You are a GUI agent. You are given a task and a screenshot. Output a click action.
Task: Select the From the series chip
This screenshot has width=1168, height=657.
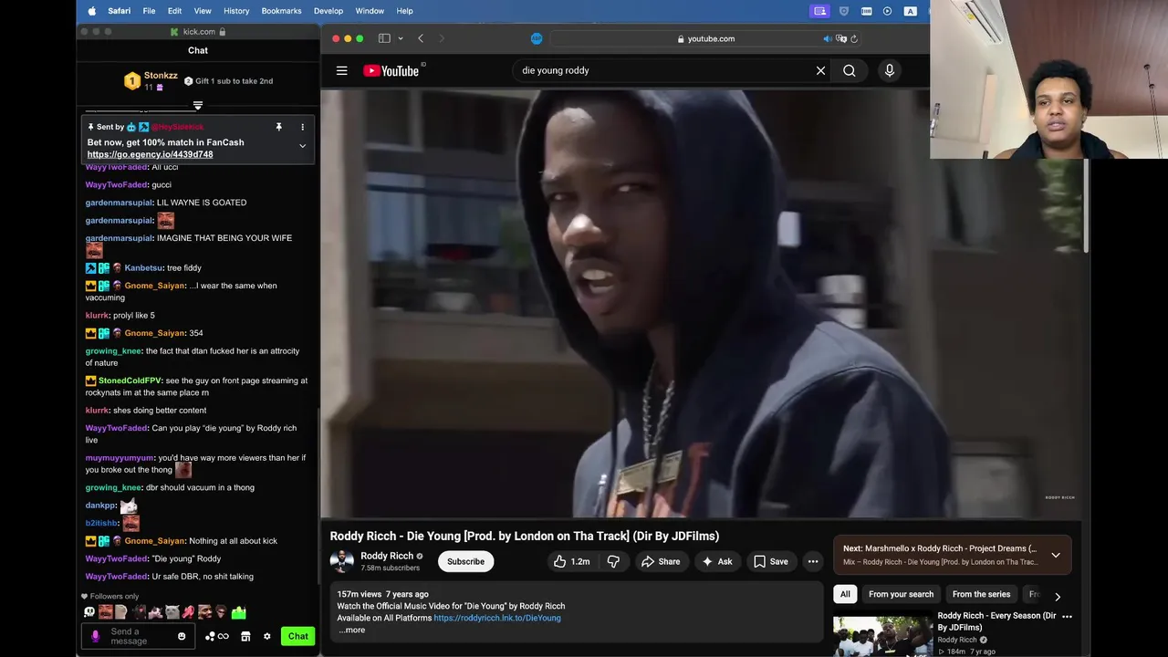(x=981, y=594)
